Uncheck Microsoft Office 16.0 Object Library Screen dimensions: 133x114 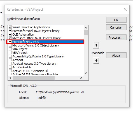[10, 38]
